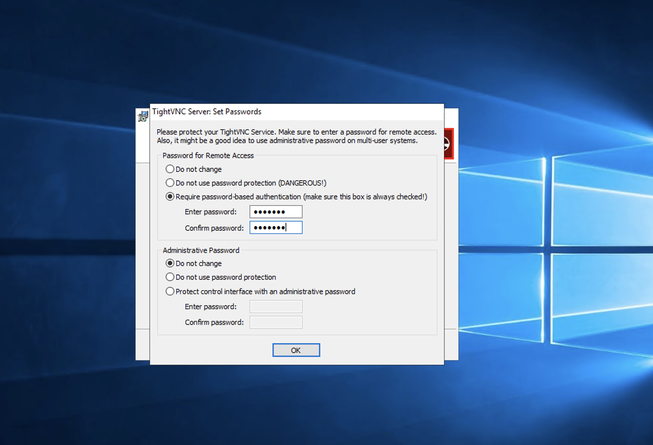Select "Protect control interface with an administrative password"

[170, 291]
